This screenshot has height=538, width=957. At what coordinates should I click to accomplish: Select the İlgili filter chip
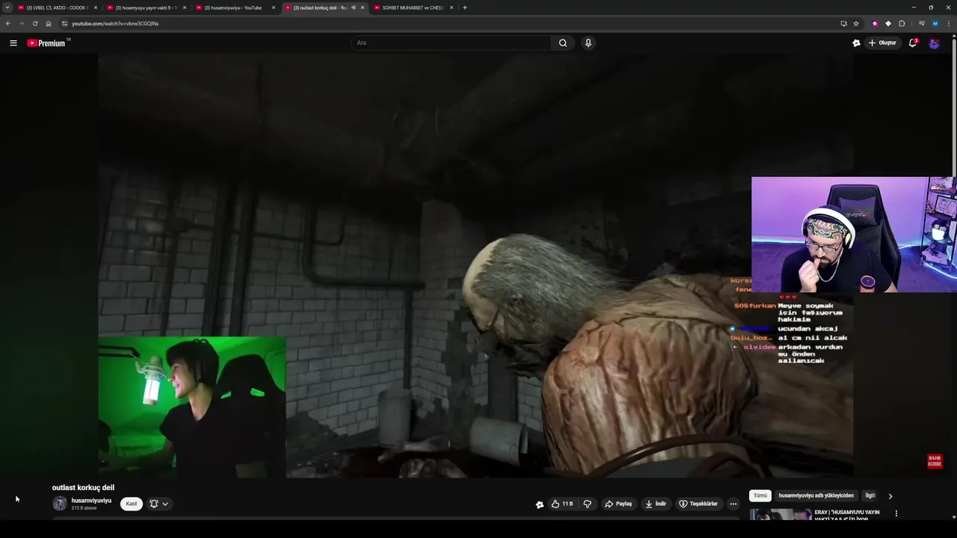[870, 495]
